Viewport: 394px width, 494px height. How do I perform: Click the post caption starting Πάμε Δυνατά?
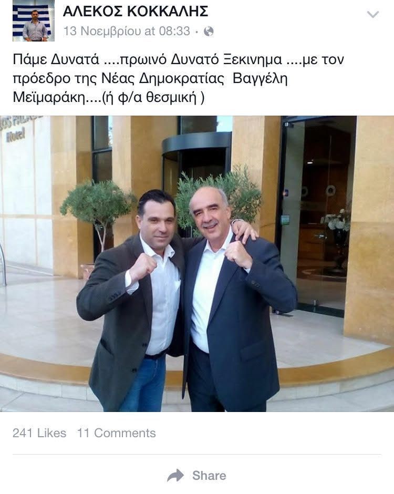(x=178, y=78)
